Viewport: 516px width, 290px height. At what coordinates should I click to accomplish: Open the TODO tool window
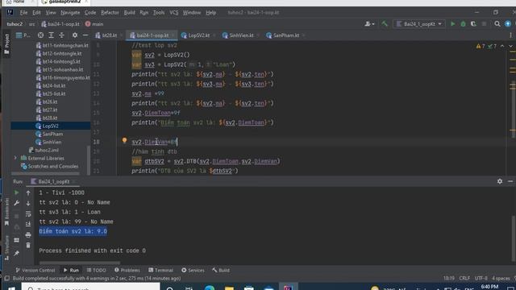[x=97, y=270]
